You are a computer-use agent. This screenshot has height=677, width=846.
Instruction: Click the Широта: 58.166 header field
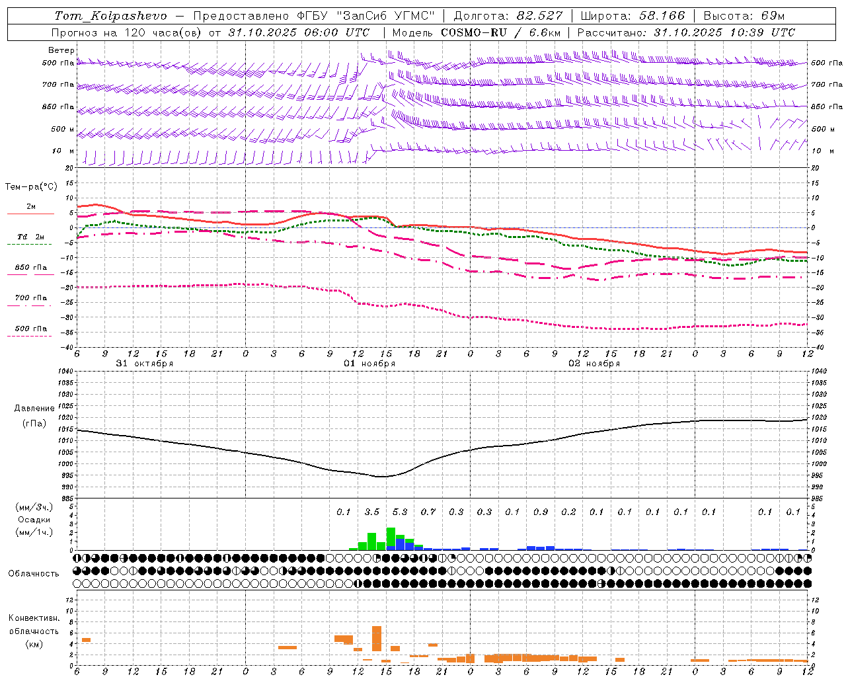(x=633, y=15)
